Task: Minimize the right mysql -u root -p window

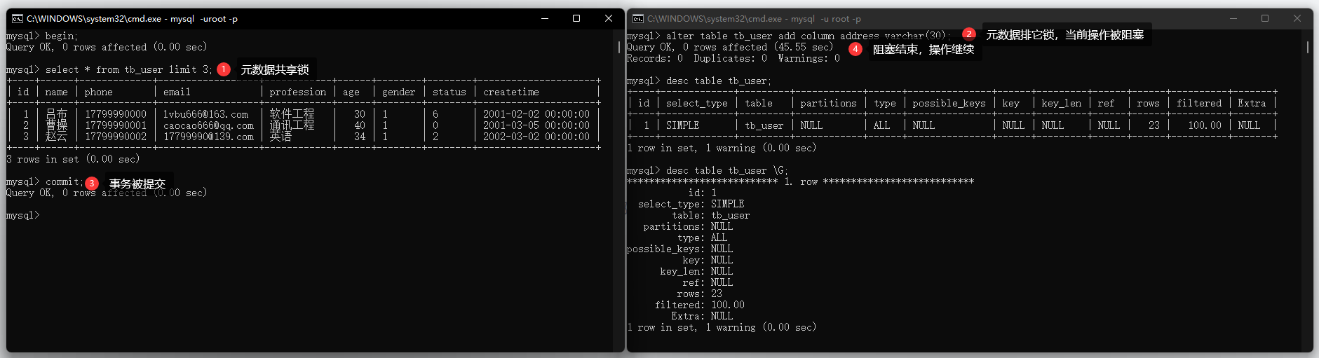Action: click(x=1233, y=19)
